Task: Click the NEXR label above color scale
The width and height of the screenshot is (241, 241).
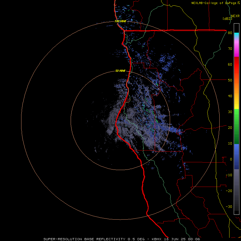Action: 235,16
